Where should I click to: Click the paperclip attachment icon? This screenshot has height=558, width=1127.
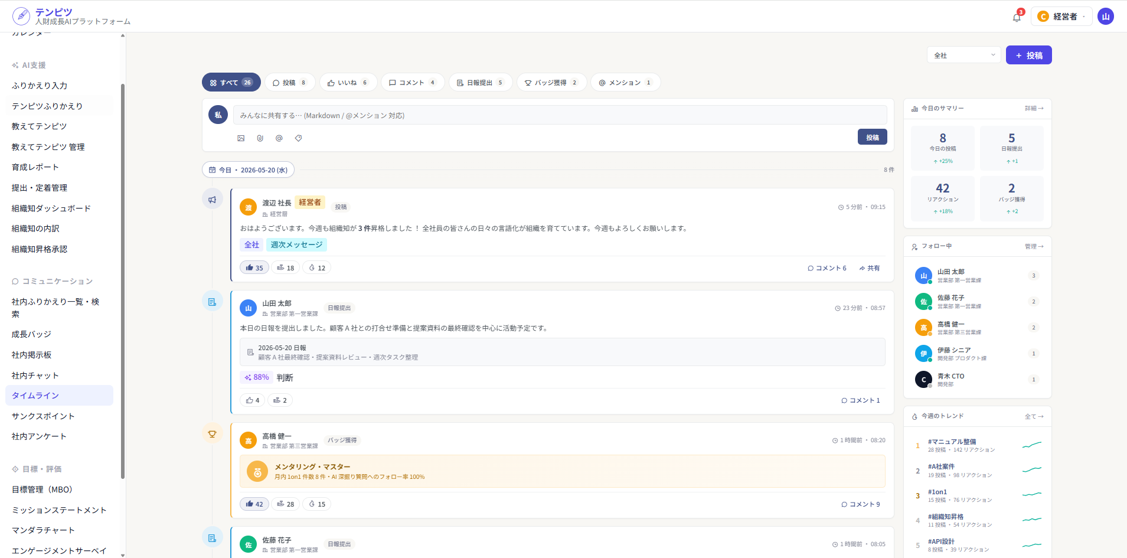[260, 138]
